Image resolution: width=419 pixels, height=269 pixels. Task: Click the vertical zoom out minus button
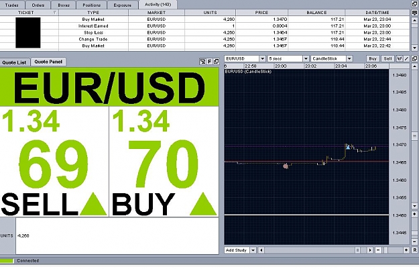[415, 241]
